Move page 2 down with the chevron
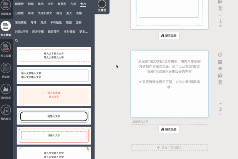The width and height of the screenshot is (238, 159). 221,114
